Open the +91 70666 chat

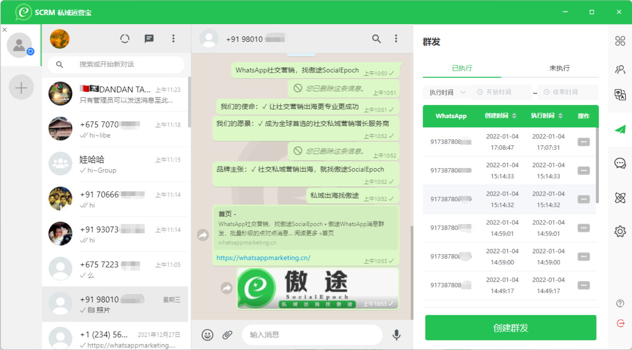tap(115, 199)
